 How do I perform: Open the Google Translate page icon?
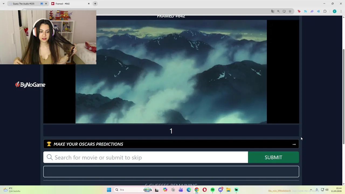pyautogui.click(x=273, y=11)
